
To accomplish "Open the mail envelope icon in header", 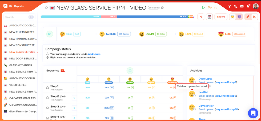I will (x=242, y=6).
